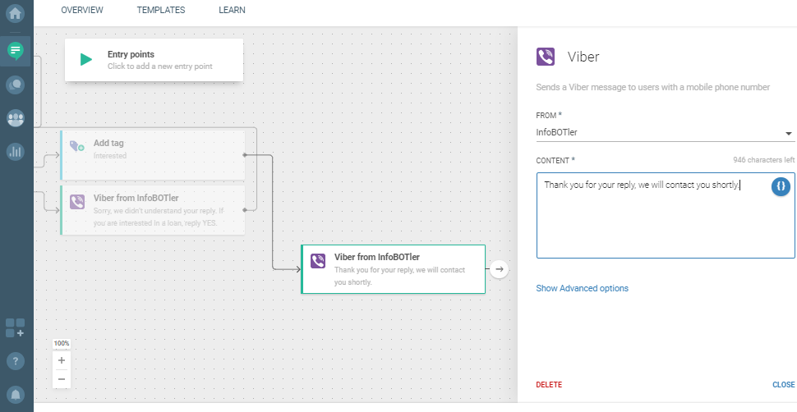Screen dimensions: 797x412
Task: Open the people audience sidebar icon
Action: tap(15, 118)
